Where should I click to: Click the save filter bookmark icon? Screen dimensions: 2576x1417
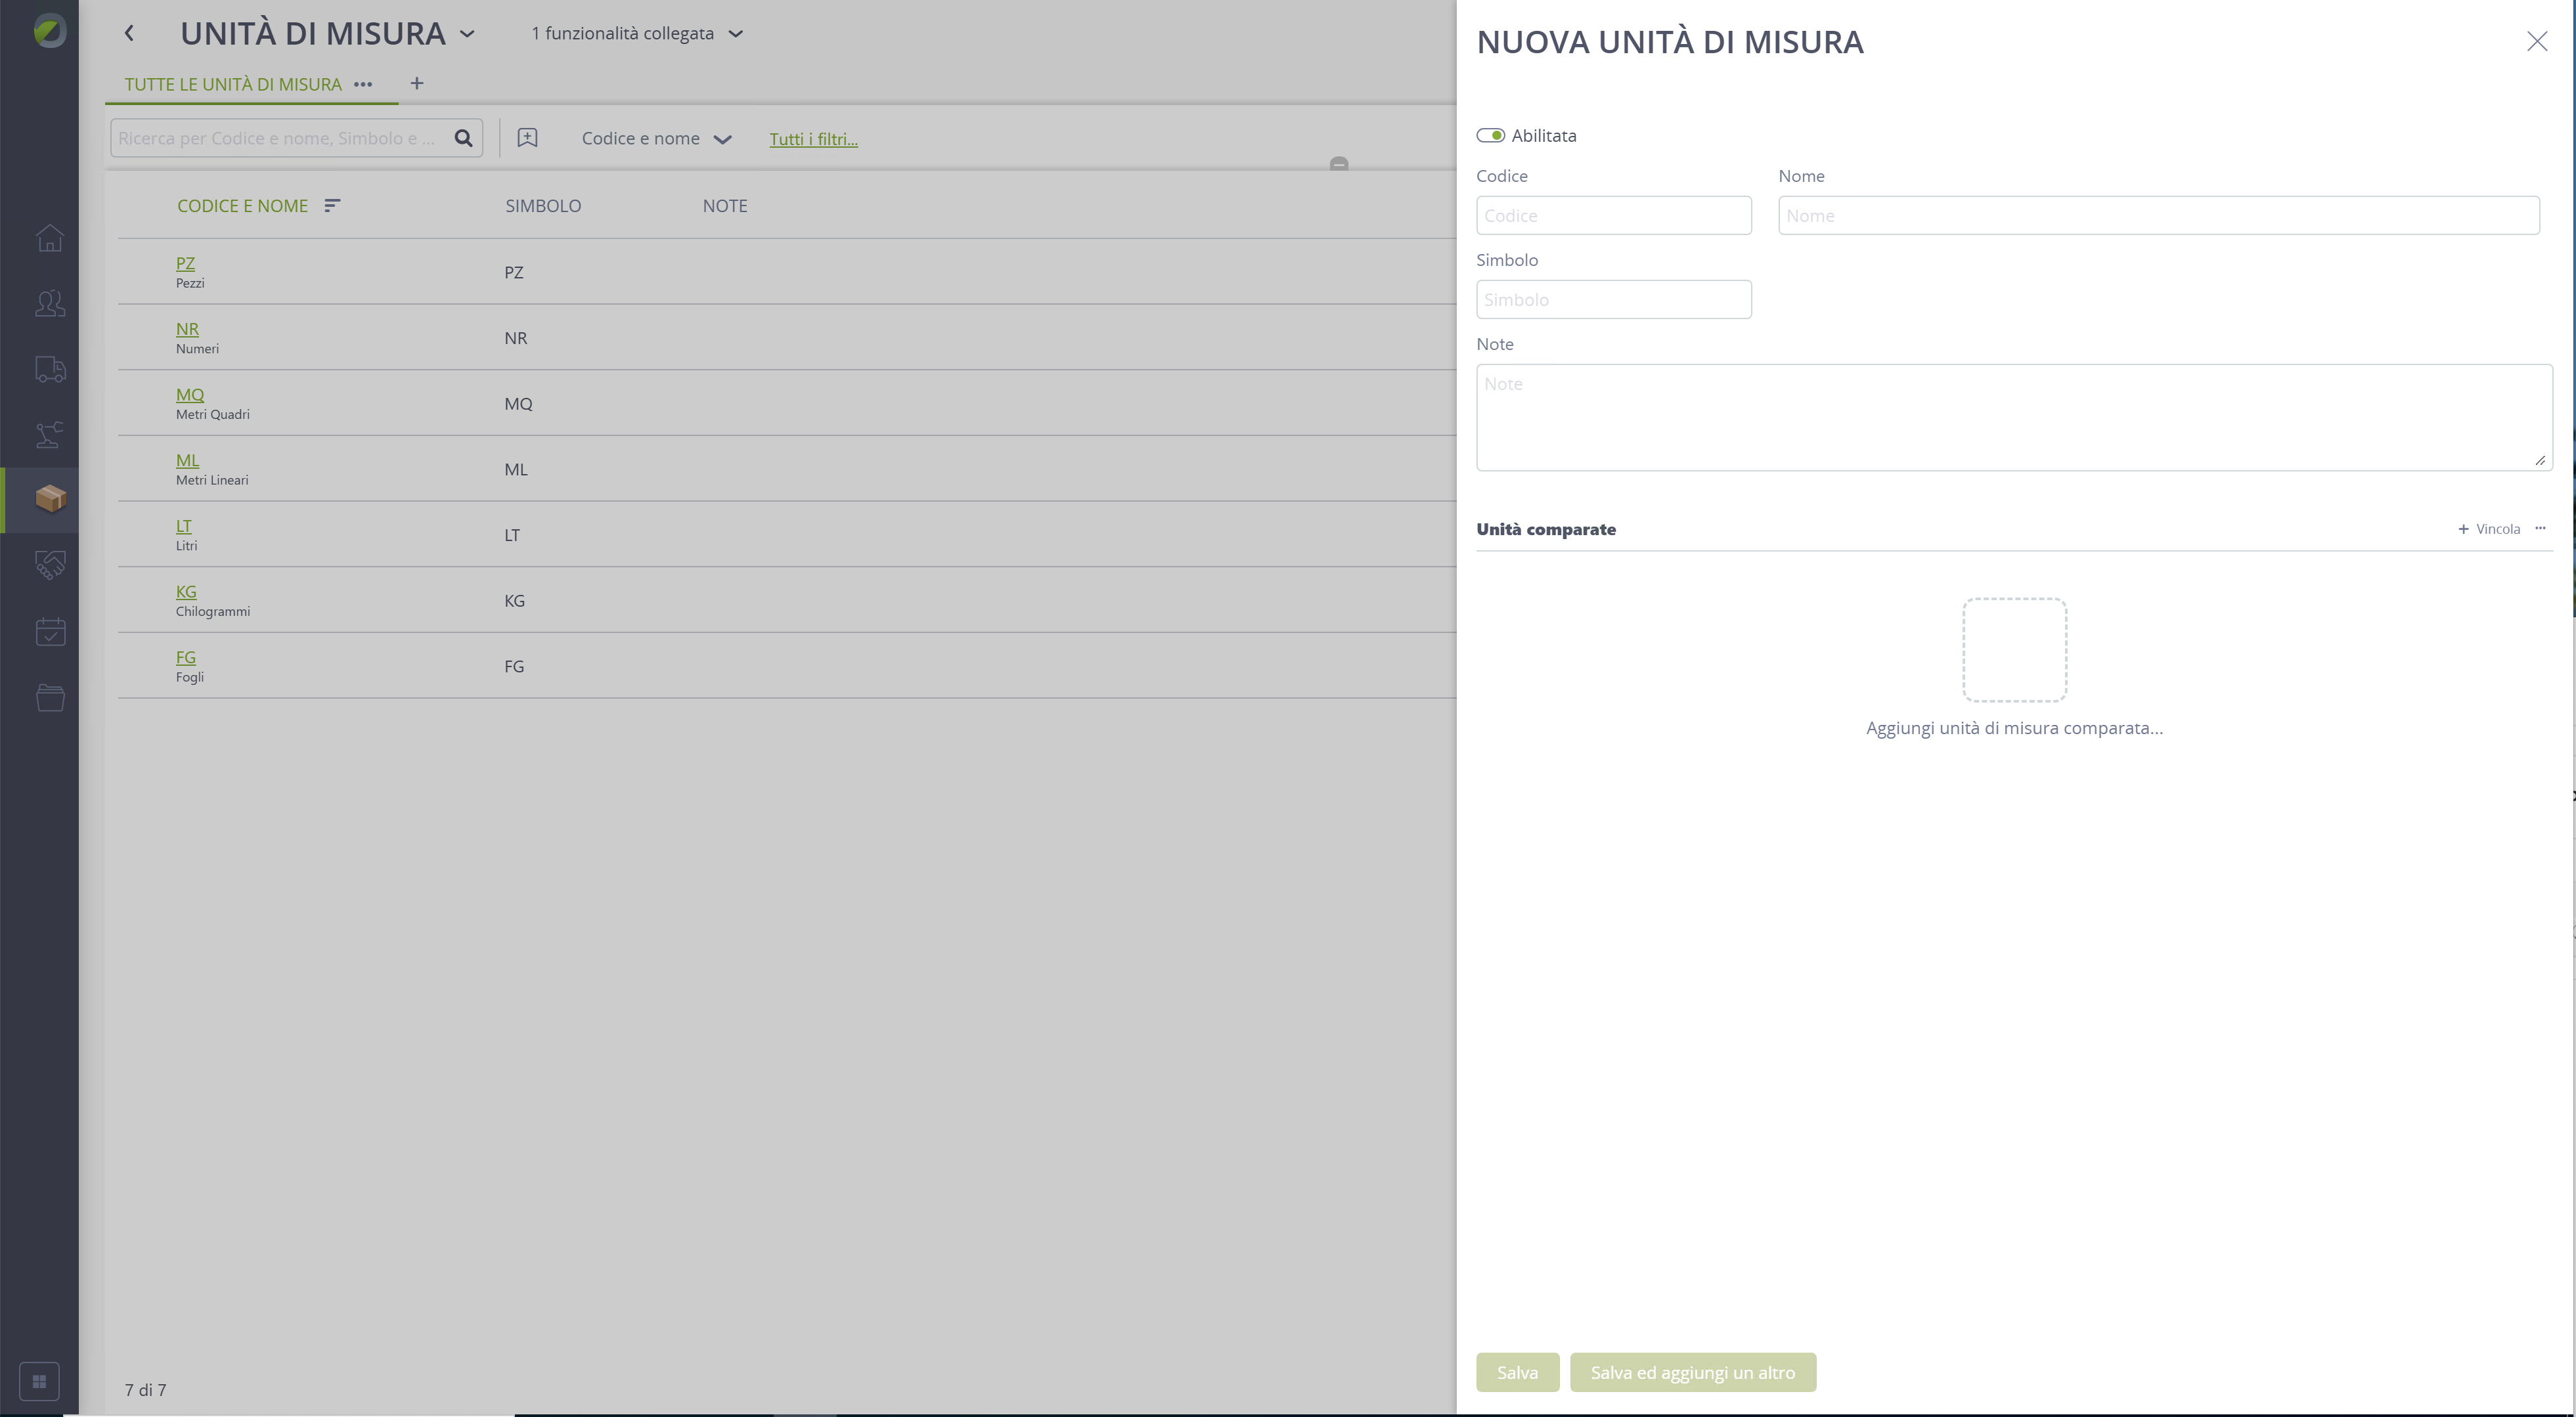coord(527,138)
